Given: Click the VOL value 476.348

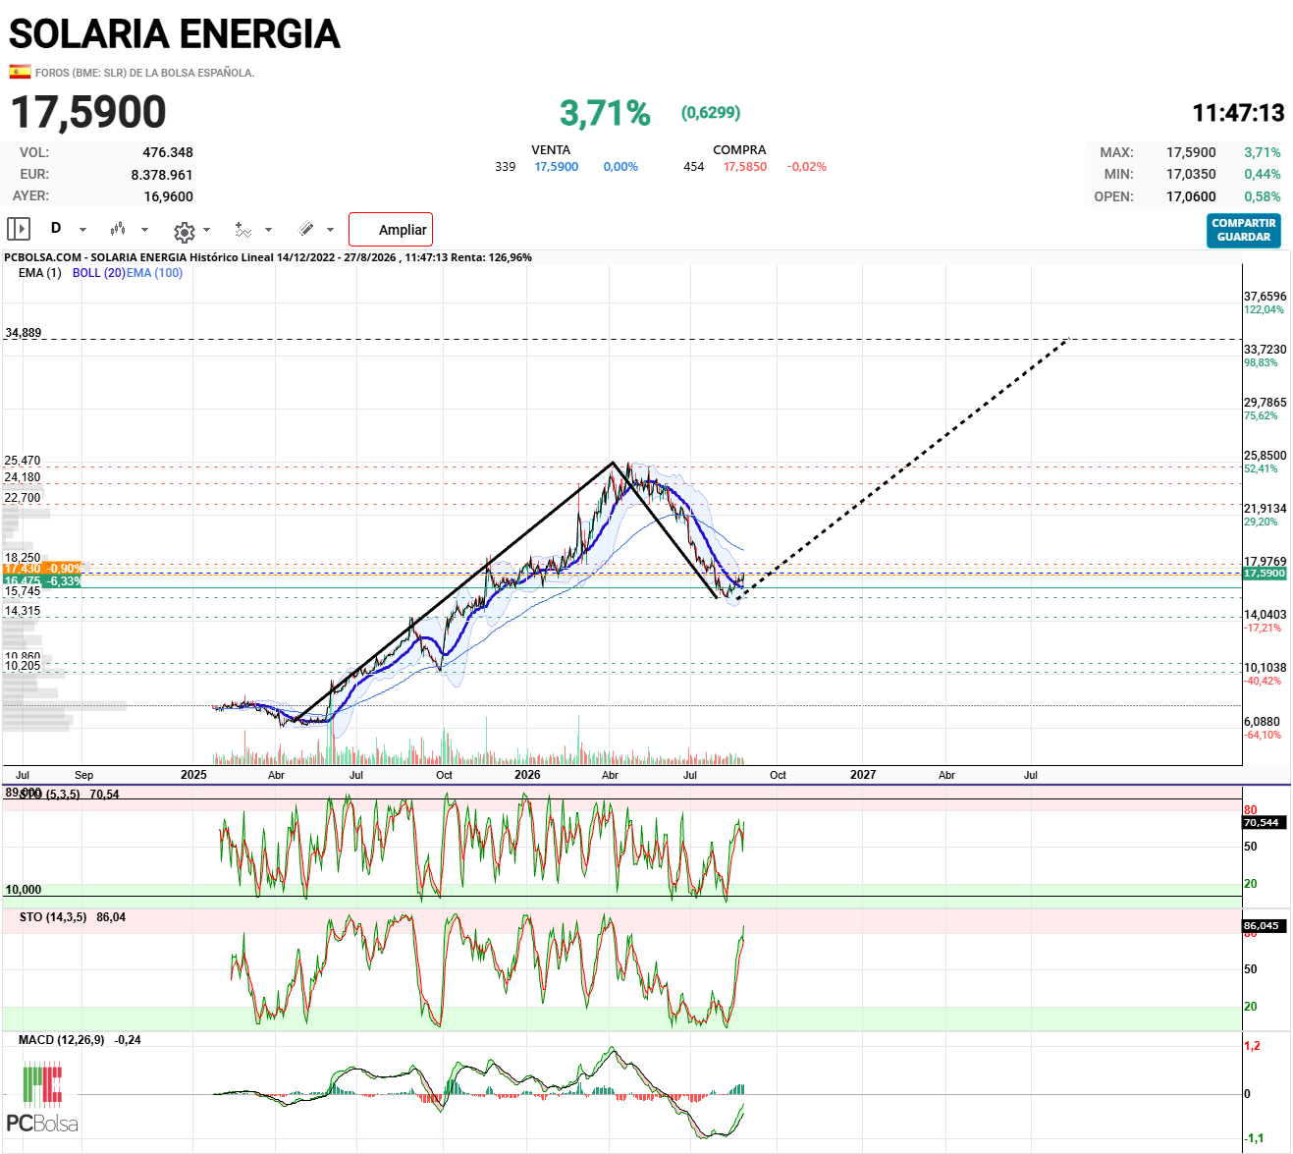Looking at the screenshot, I should point(168,152).
